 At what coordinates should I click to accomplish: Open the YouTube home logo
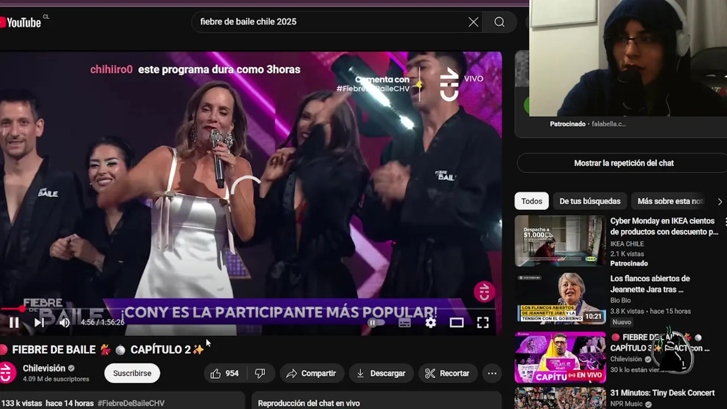point(20,22)
